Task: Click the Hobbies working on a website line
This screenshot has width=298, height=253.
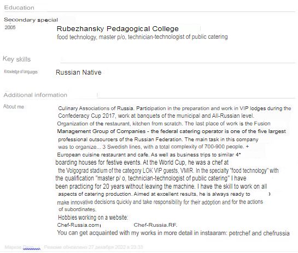Action: (x=93, y=218)
